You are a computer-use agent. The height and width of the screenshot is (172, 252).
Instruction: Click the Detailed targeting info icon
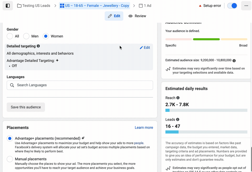coord(38,46)
